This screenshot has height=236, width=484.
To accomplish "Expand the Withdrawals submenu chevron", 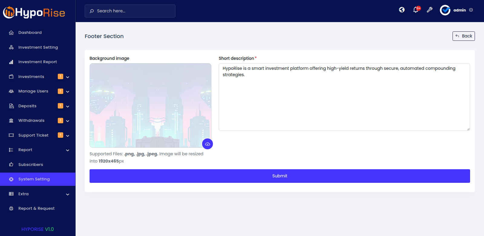I will pos(68,121).
